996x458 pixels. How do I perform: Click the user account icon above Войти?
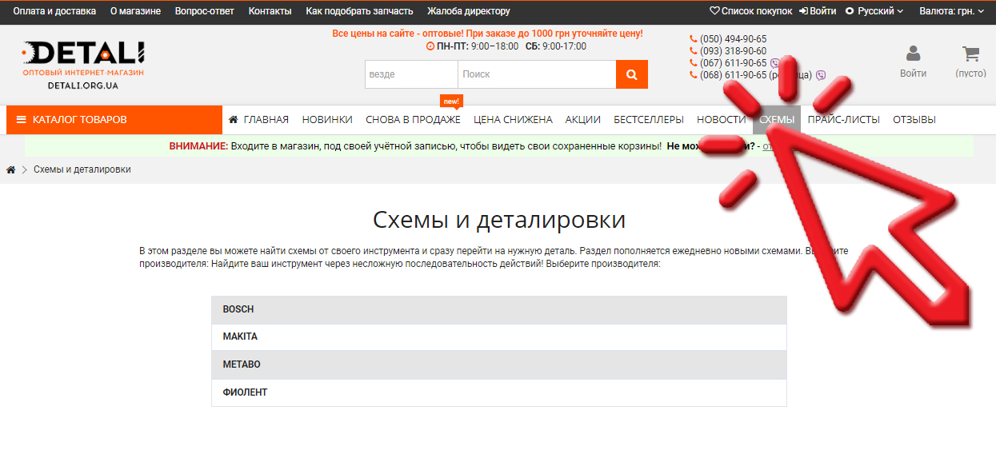913,54
